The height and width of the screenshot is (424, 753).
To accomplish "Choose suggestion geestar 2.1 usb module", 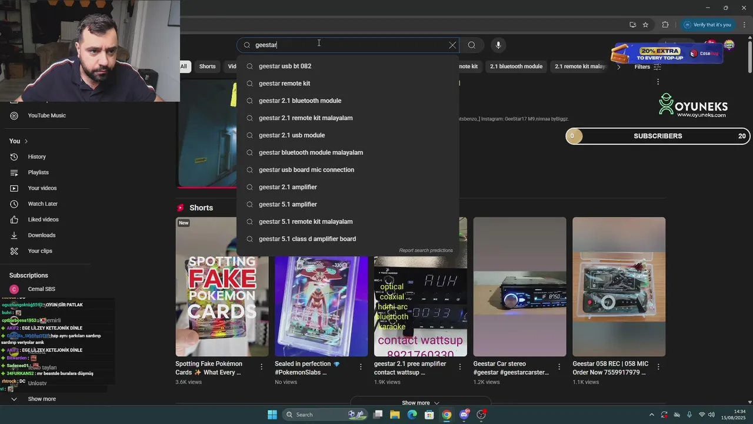I will (347, 135).
